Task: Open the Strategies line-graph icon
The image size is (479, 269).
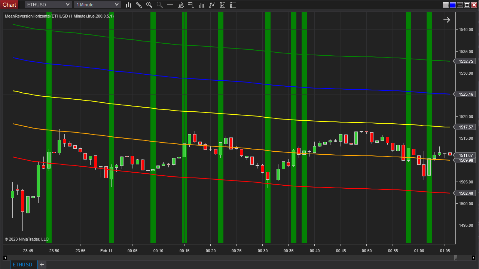Action: pyautogui.click(x=212, y=5)
